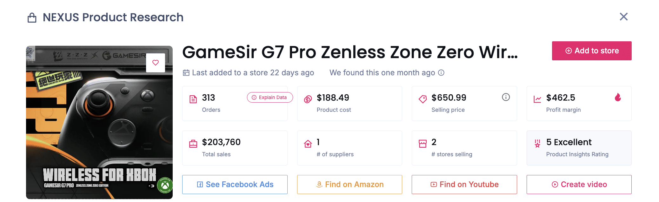
Task: Click the suppliers house icon
Action: [308, 144]
